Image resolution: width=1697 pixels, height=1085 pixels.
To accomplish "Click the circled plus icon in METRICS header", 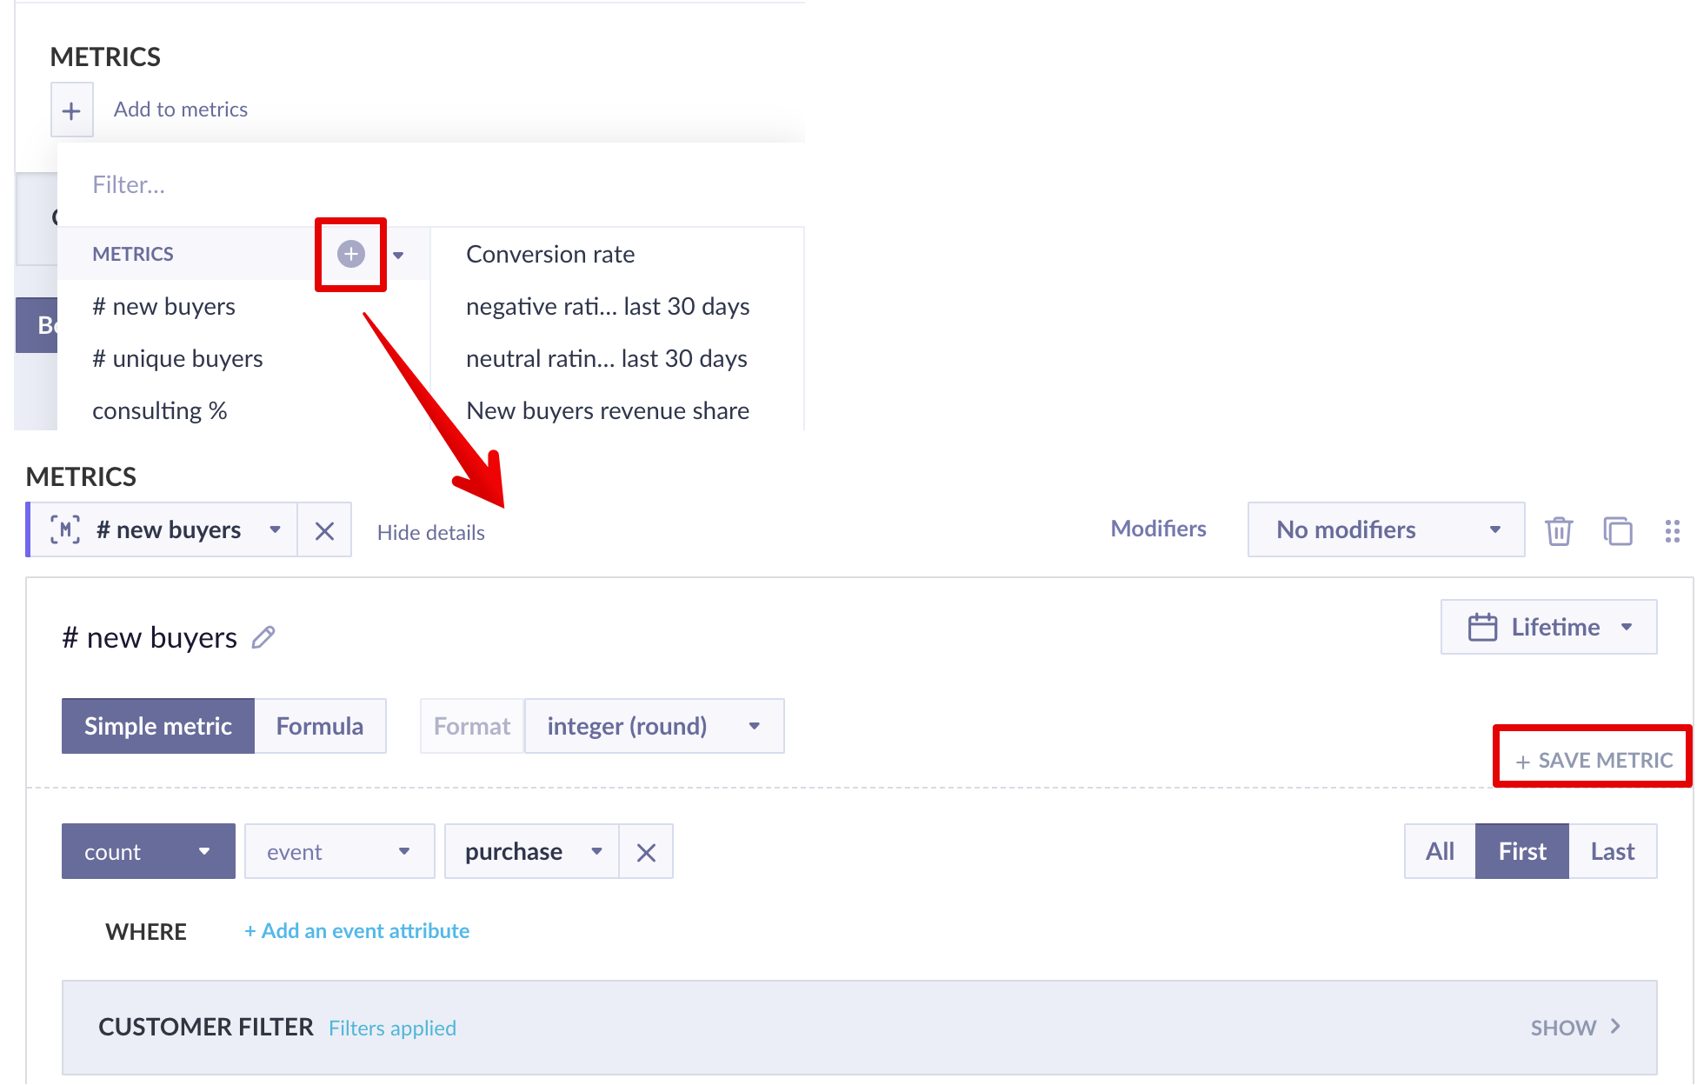I will [x=350, y=254].
